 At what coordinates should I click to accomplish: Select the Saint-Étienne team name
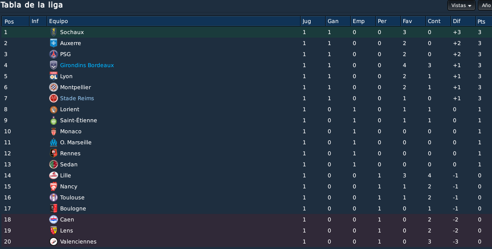pyautogui.click(x=79, y=120)
